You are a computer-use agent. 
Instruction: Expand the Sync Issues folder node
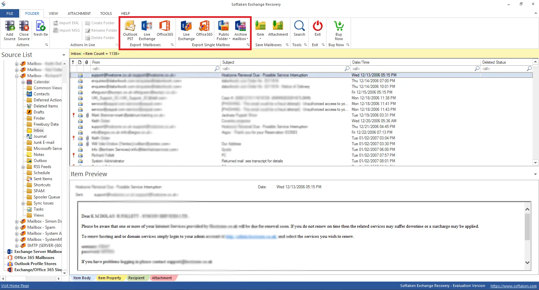click(x=23, y=203)
